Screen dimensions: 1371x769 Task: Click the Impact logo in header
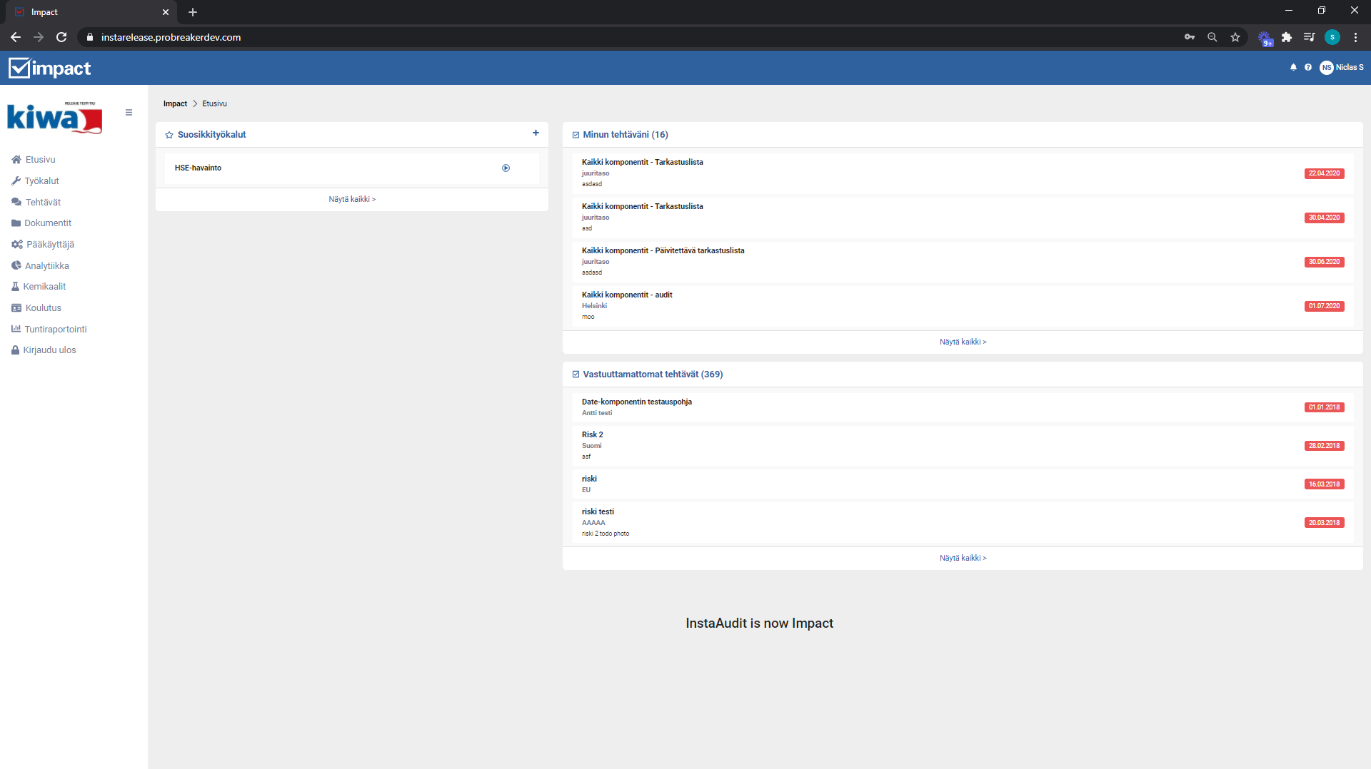pos(50,68)
